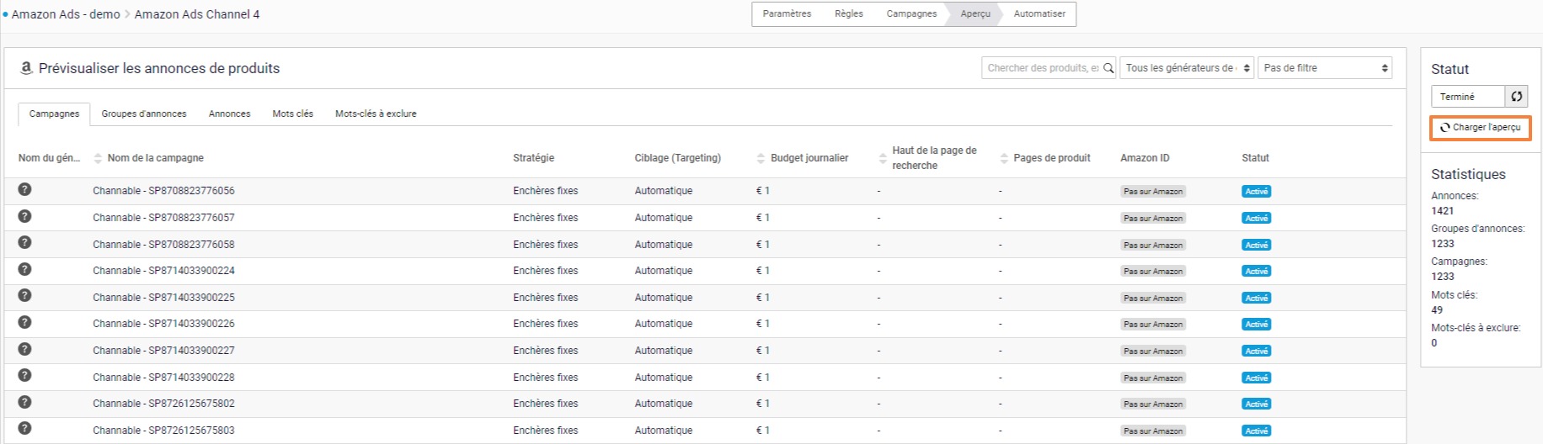Click the Ciblage (Targeting) column header
The width and height of the screenshot is (1543, 444).
pyautogui.click(x=678, y=158)
